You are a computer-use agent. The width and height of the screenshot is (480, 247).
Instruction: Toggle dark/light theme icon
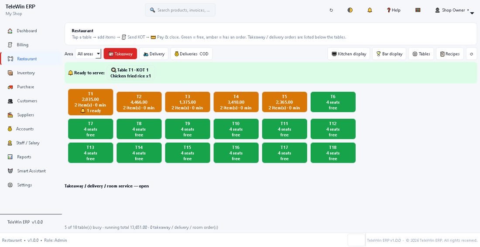350,10
